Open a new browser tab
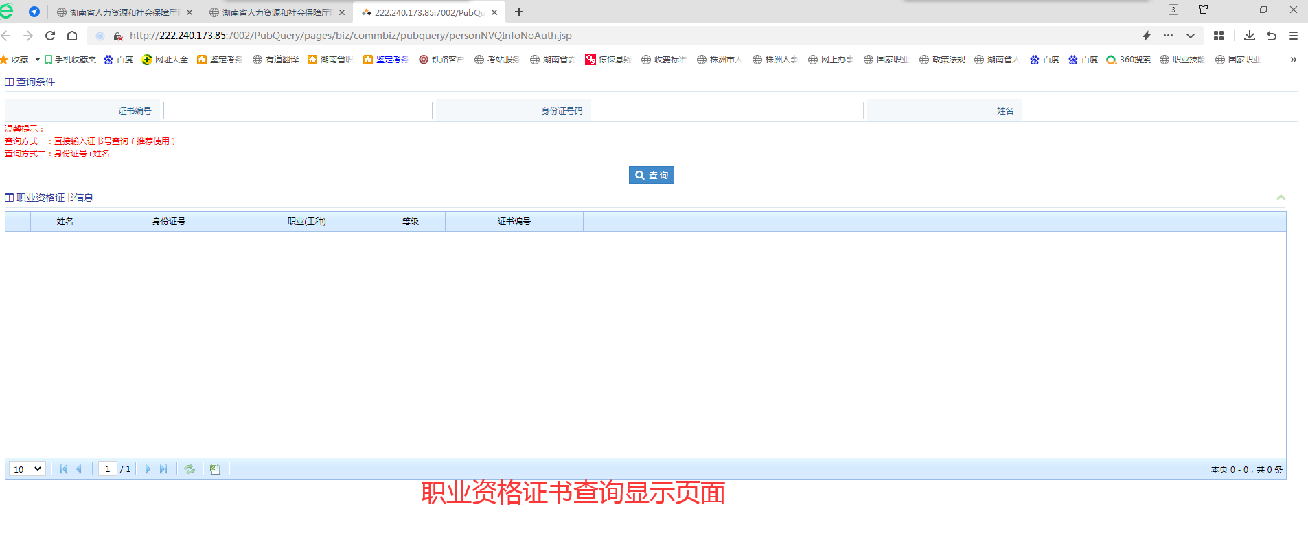The image size is (1308, 533). (519, 12)
